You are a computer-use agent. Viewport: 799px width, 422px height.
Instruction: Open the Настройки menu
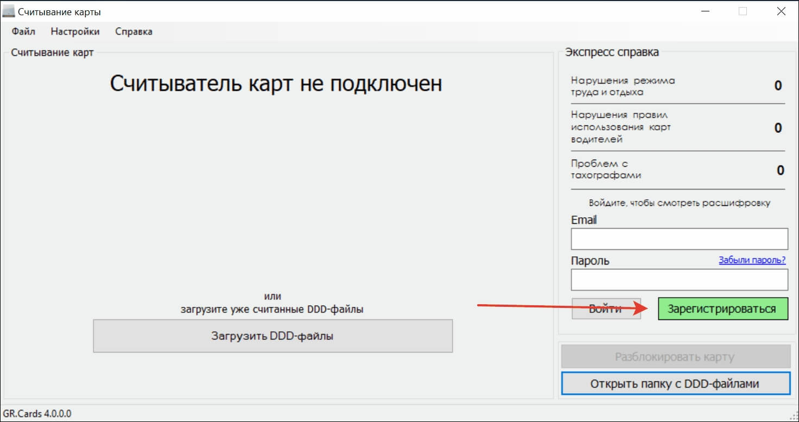click(x=75, y=32)
